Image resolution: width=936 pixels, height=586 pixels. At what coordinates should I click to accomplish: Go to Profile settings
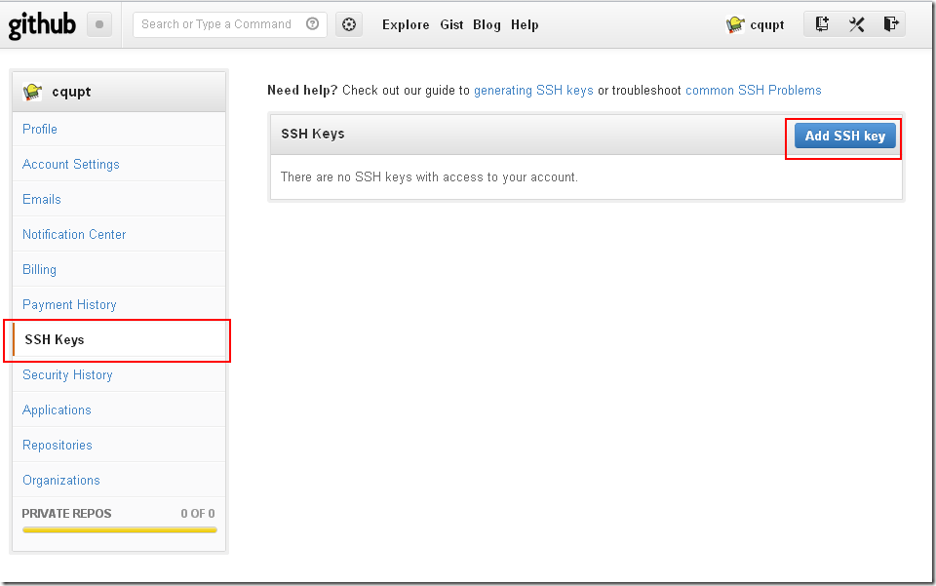click(40, 129)
